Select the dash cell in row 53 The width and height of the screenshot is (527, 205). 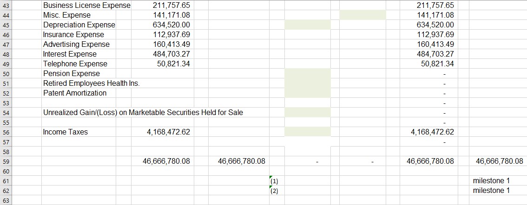tap(429, 102)
